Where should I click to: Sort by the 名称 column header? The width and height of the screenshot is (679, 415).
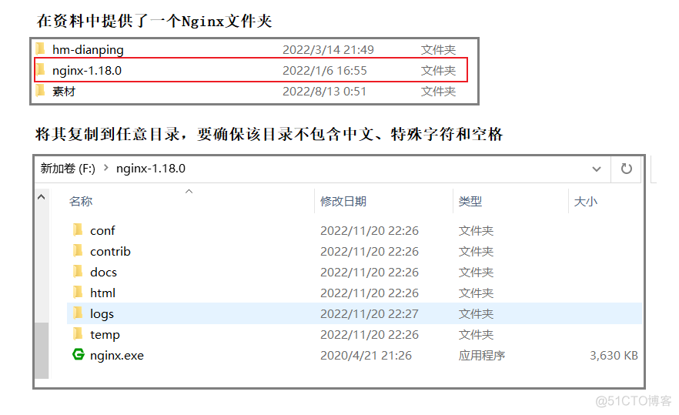tap(81, 202)
